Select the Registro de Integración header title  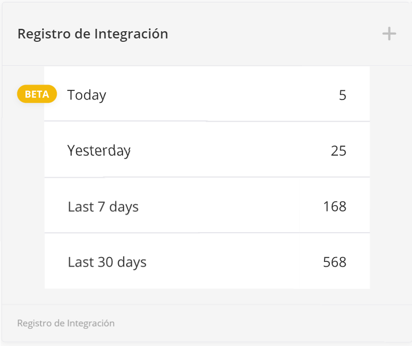(x=93, y=34)
